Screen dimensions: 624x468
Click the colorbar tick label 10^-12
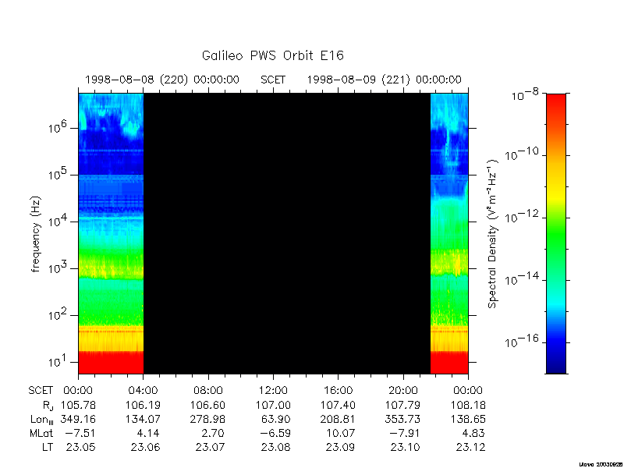pyautogui.click(x=522, y=216)
